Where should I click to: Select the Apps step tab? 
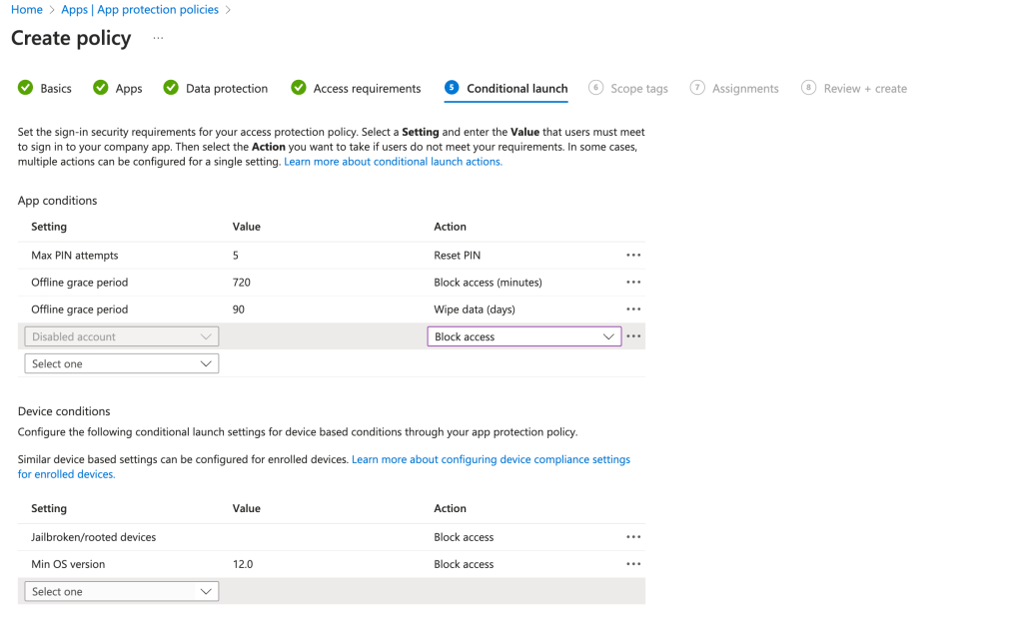point(128,89)
